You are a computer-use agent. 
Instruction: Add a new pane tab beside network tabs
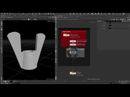(x=82, y=16)
